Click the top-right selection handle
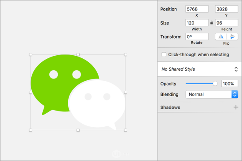The image size is (242, 161). (x=125, y=54)
